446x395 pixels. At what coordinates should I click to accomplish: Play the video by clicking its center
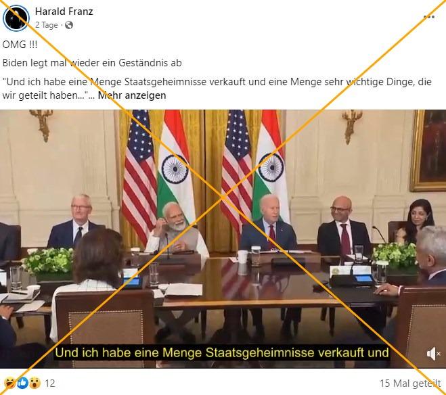[223, 239]
